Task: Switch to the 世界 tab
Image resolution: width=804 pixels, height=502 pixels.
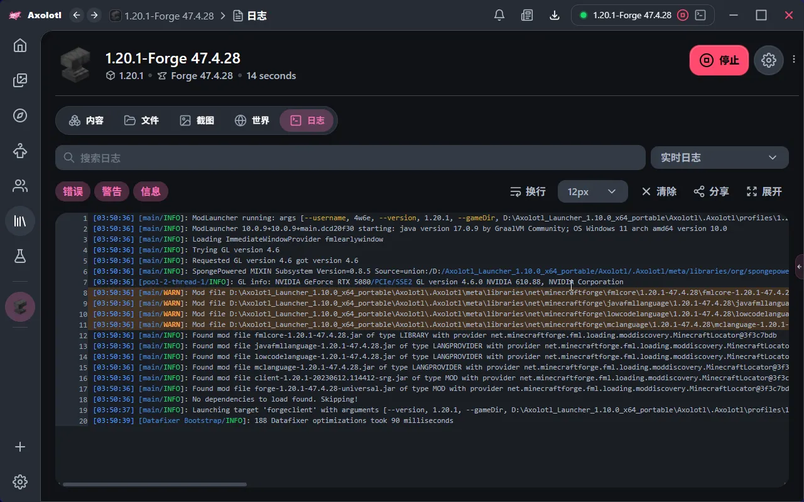Action: pyautogui.click(x=252, y=120)
